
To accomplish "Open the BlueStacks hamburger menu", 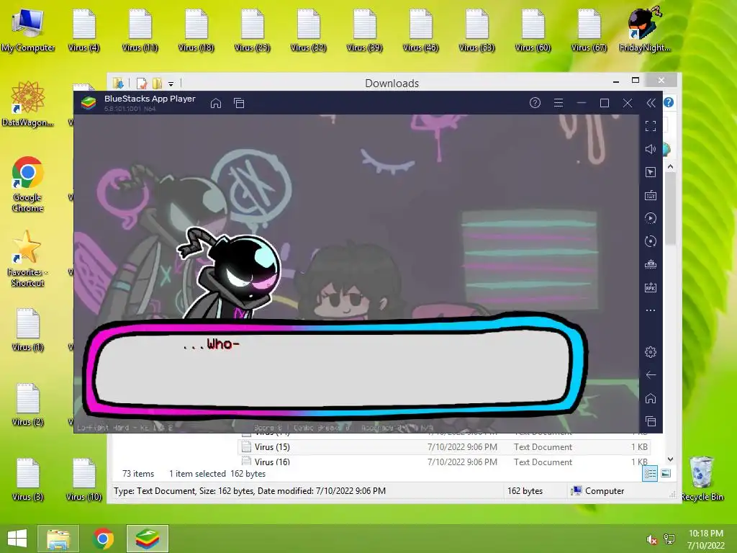I will click(559, 102).
